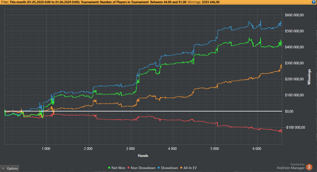
Task: Click the 4 000 hands axis label
Action: point(172,149)
